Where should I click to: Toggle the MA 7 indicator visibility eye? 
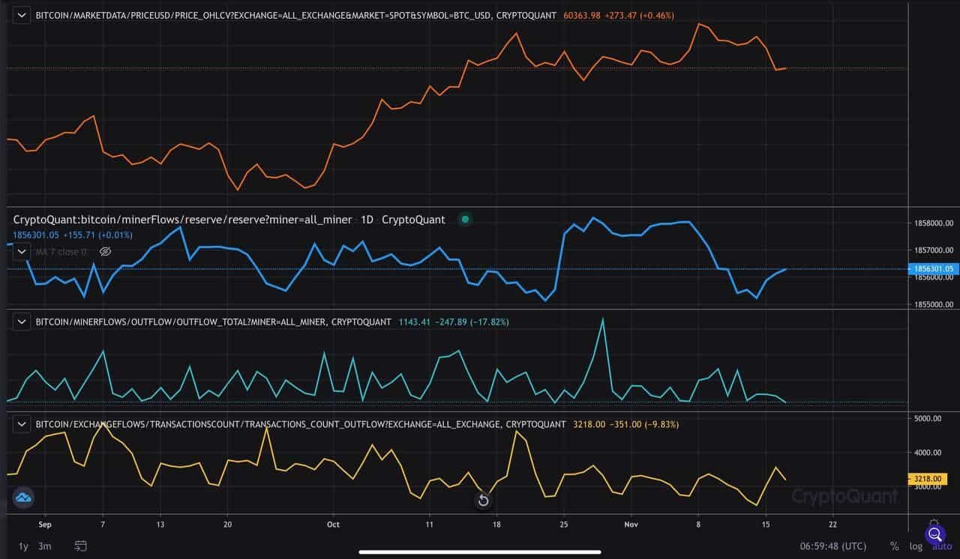click(x=106, y=252)
